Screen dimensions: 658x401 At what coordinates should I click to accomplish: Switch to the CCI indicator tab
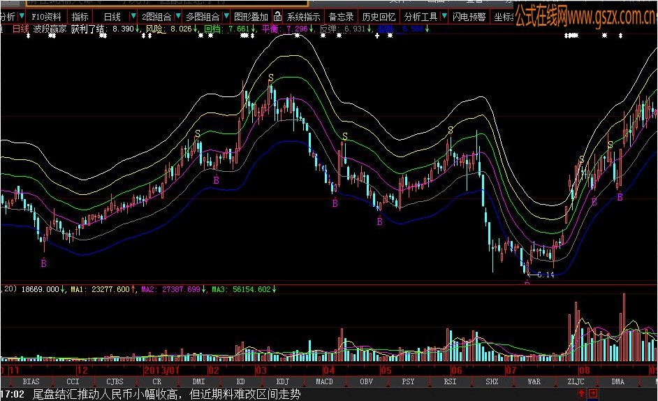[73, 381]
